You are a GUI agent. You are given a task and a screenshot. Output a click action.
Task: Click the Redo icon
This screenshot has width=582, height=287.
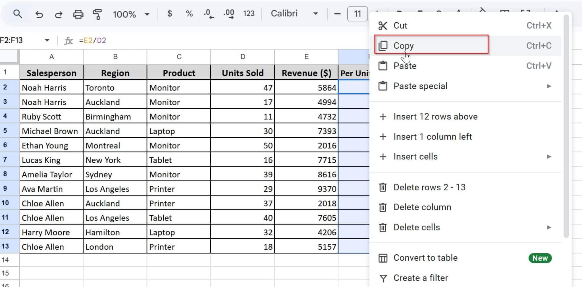[59, 14]
